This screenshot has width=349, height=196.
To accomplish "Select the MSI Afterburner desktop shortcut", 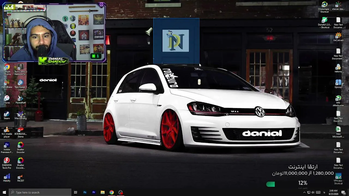I will coord(338,101).
